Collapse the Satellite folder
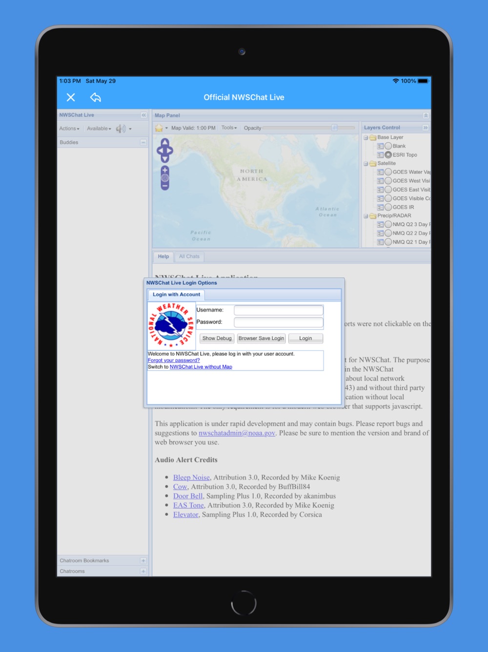The height and width of the screenshot is (652, 488). (366, 164)
